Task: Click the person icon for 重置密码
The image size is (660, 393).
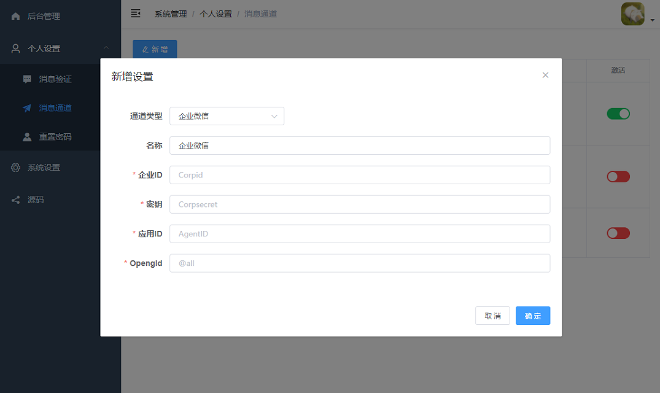Action: (27, 137)
